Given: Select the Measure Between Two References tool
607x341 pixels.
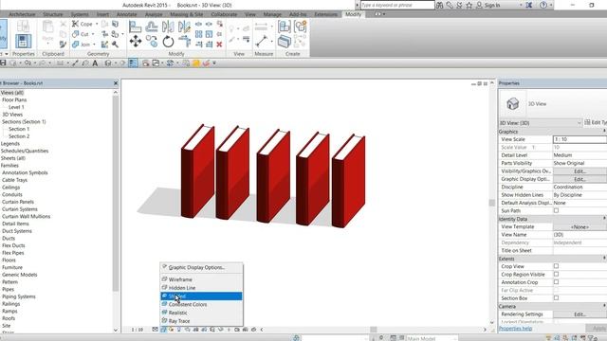Looking at the screenshot, I should (262, 41).
